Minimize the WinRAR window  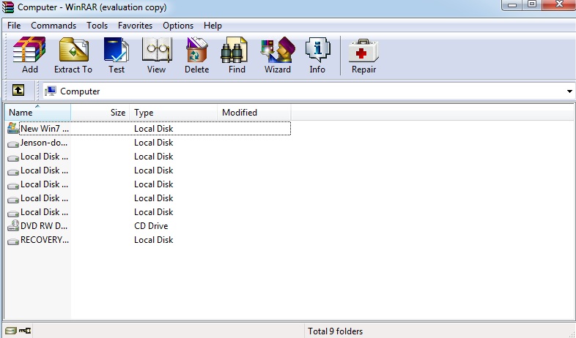(x=512, y=5)
